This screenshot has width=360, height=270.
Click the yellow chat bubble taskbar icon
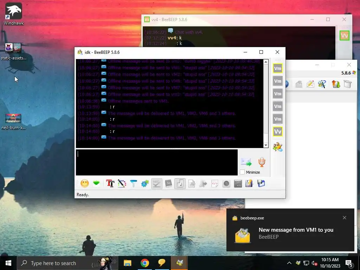point(162,263)
